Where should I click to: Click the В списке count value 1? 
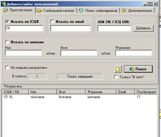pos(37,77)
